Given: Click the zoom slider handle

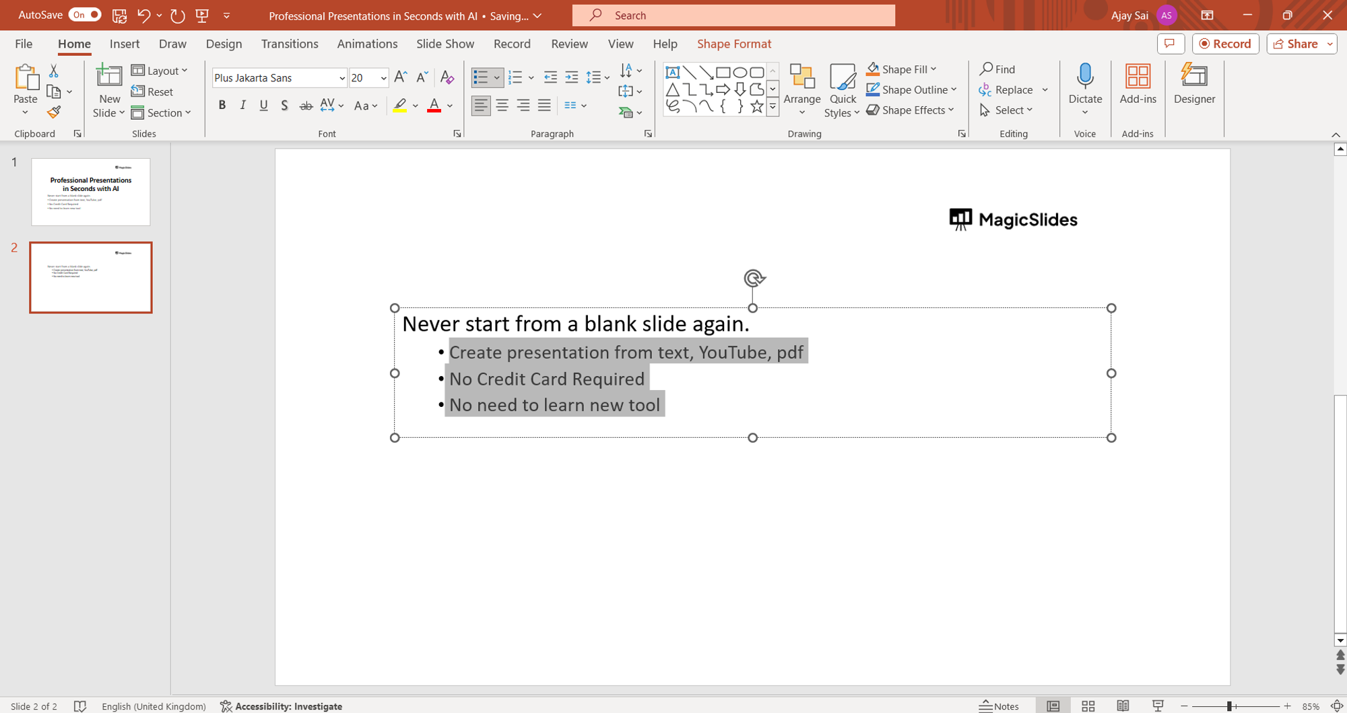Looking at the screenshot, I should pos(1229,706).
